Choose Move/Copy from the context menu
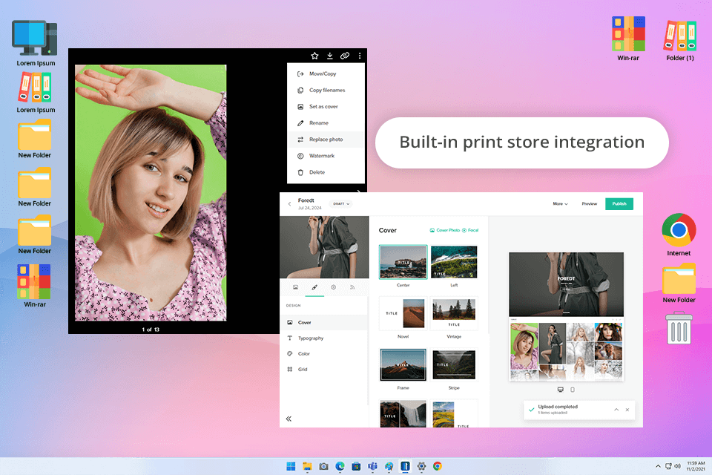The image size is (712, 475). tap(326, 73)
